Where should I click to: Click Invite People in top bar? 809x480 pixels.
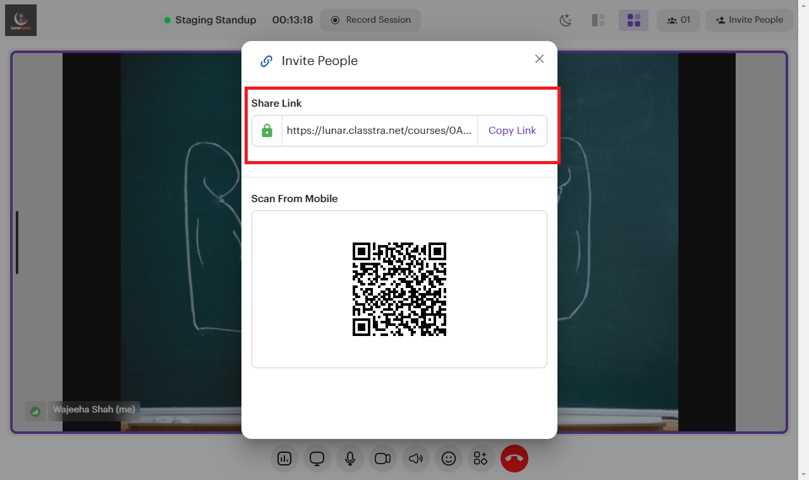pos(749,20)
